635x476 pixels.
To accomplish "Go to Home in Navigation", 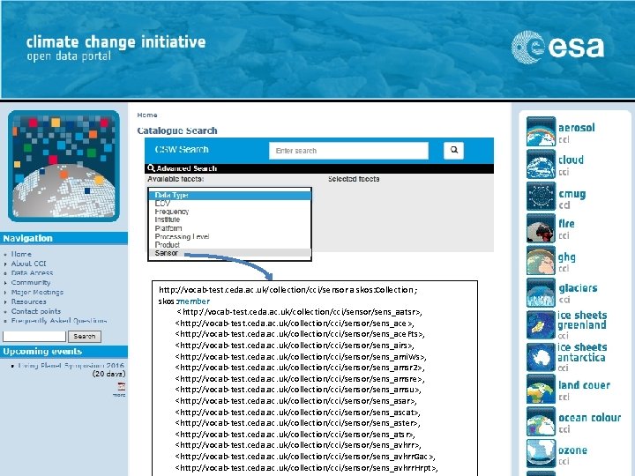I will [x=21, y=254].
